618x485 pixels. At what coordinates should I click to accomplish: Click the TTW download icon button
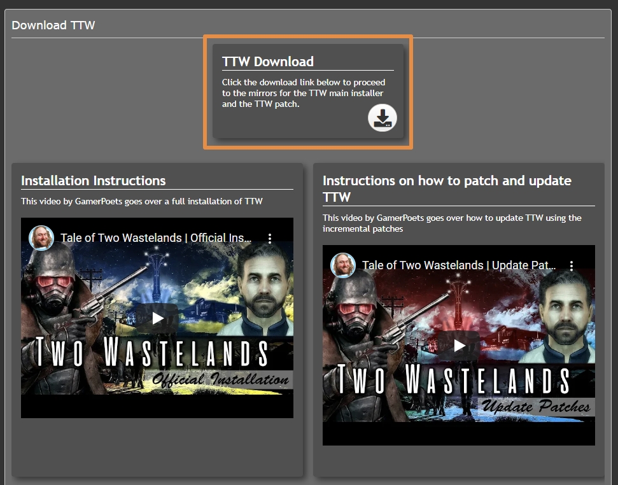(x=383, y=118)
